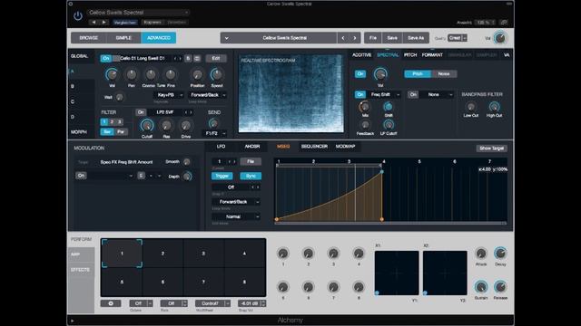This screenshot has width=581, height=326.
Task: Click the Decay envelope knob
Action: point(500,254)
